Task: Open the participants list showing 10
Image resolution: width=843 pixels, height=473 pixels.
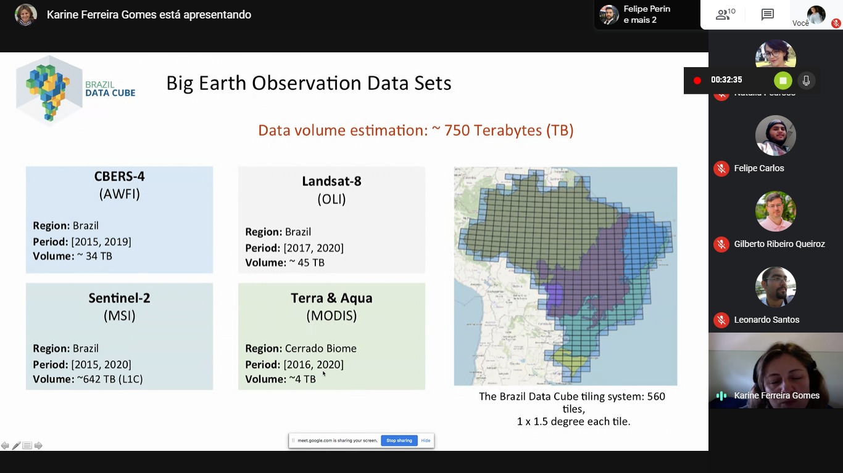Action: coord(725,15)
